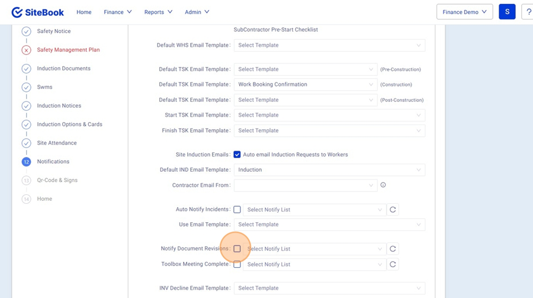Expand the Work Booking Confirmation template dropdown
This screenshot has height=298, width=533.
306,85
